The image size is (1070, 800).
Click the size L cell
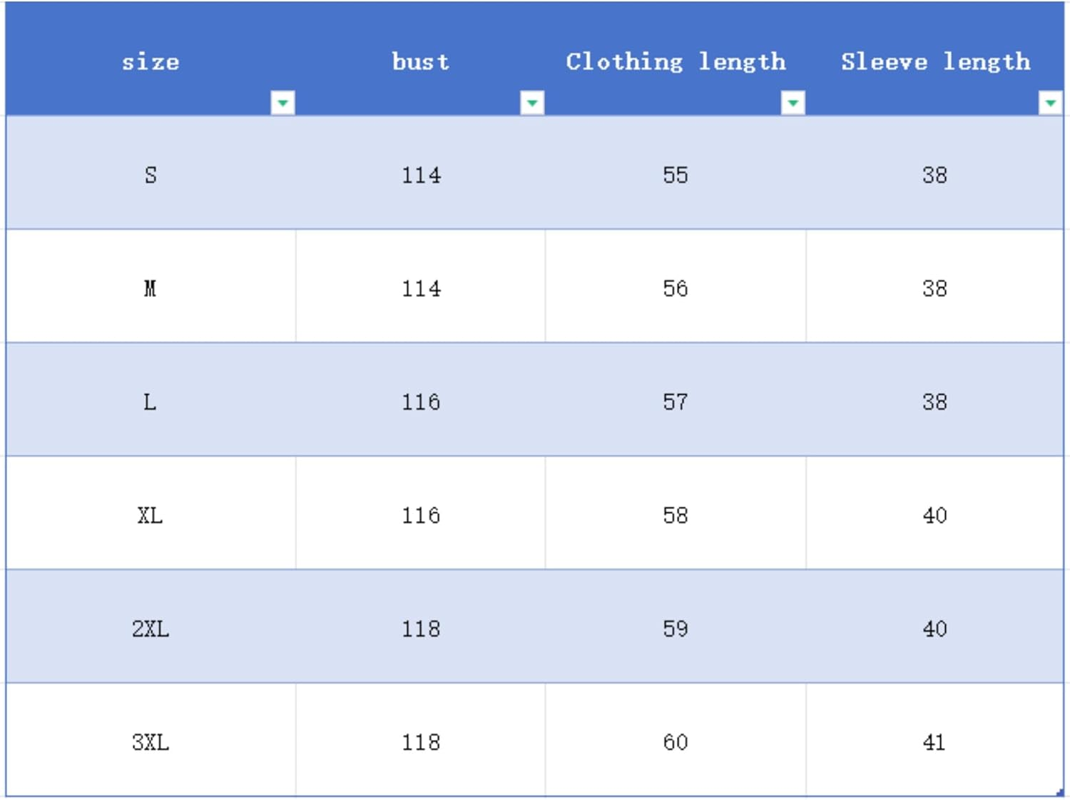[150, 402]
